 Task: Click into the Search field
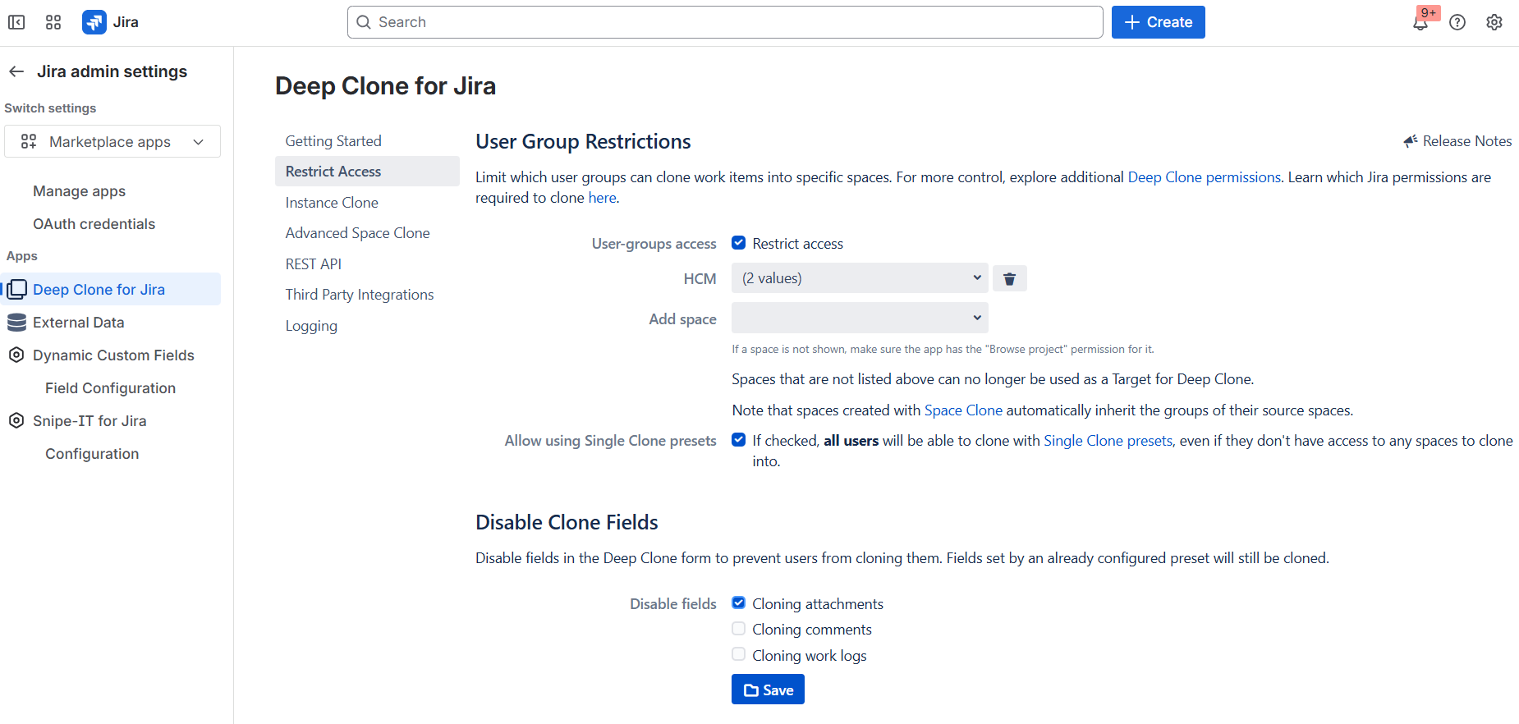pos(725,22)
